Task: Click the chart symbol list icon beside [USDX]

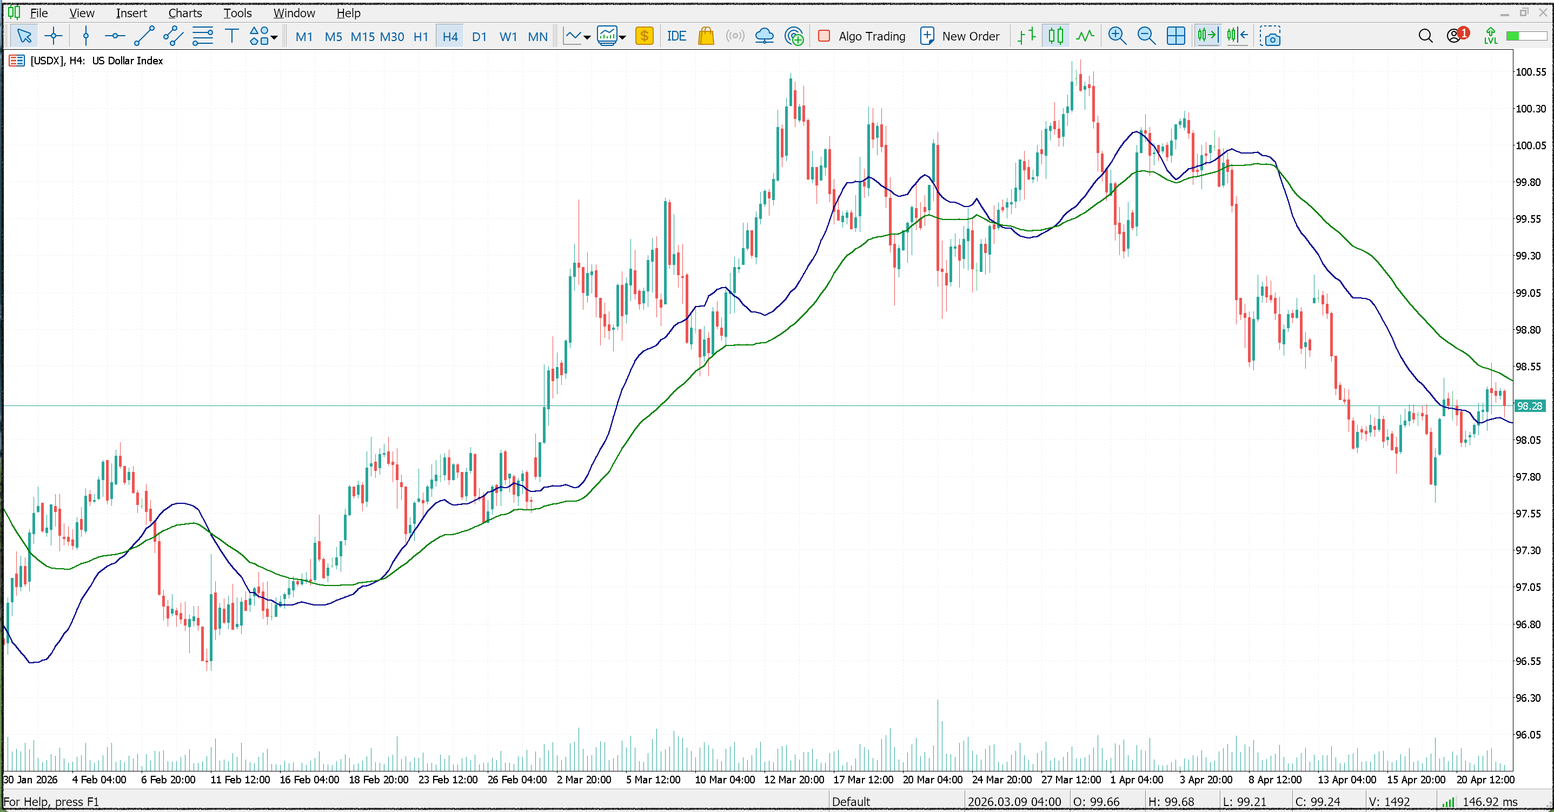Action: click(x=16, y=61)
